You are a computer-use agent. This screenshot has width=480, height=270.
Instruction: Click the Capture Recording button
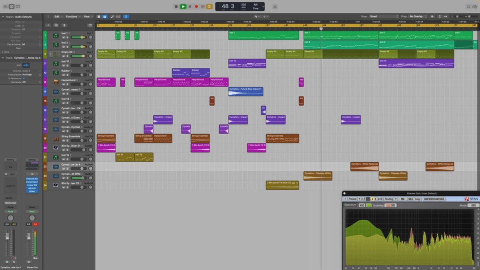click(202, 6)
